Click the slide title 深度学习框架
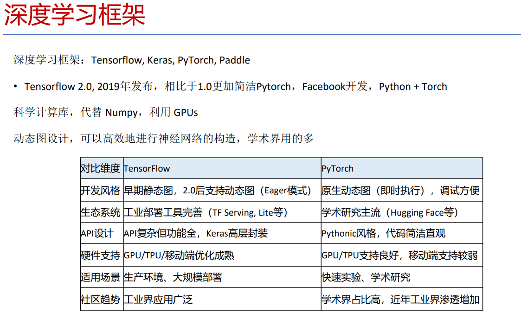Image resolution: width=521 pixels, height=313 pixels. tap(74, 15)
